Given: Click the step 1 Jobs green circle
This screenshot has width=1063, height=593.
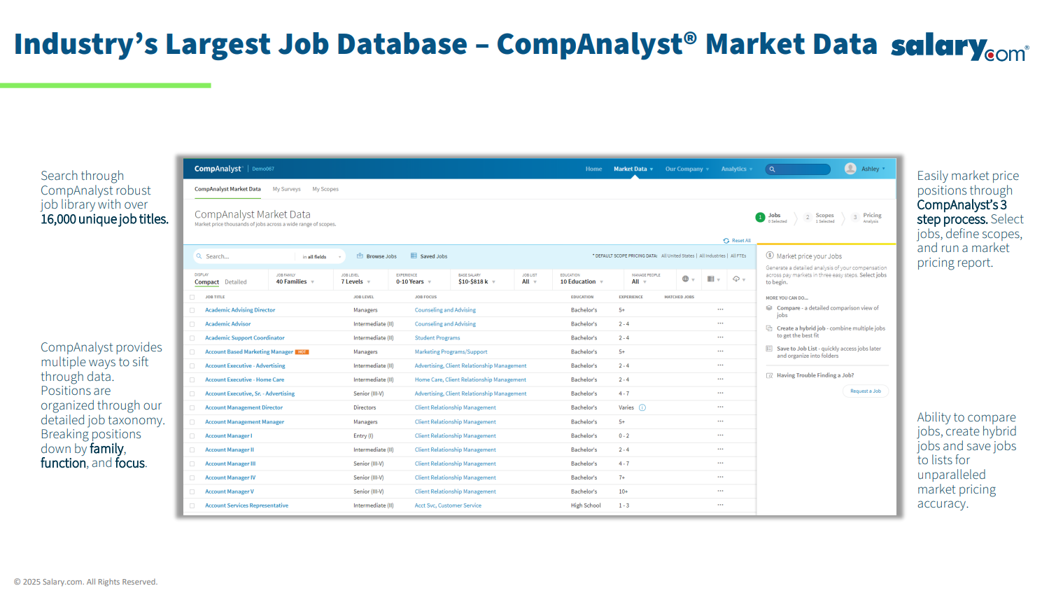Looking at the screenshot, I should (760, 218).
